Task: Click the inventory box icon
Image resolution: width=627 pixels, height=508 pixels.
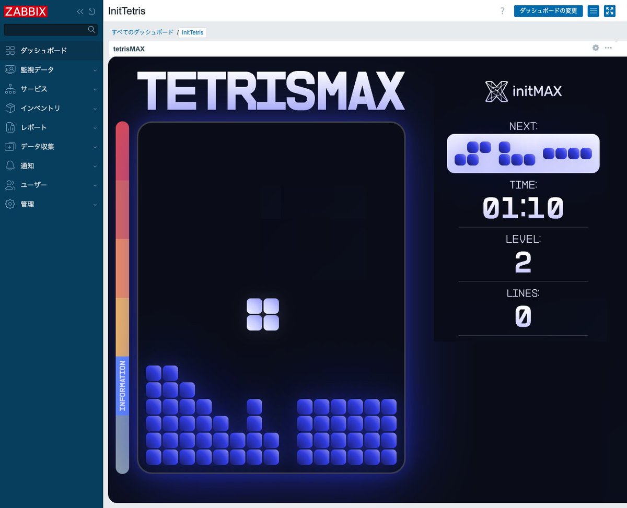Action: (x=10, y=109)
